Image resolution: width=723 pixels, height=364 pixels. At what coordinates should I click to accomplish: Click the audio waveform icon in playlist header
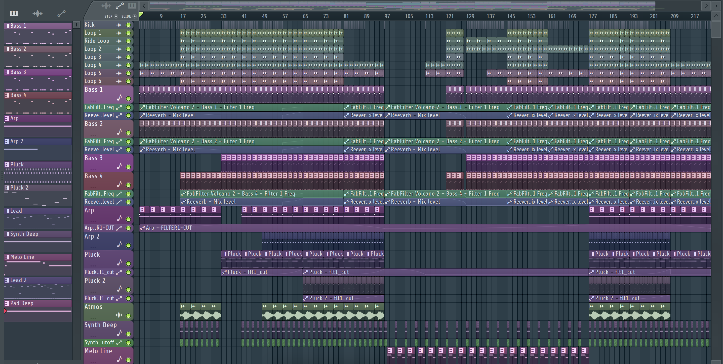106,5
